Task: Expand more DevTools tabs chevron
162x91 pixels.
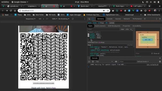Action: tap(145, 19)
